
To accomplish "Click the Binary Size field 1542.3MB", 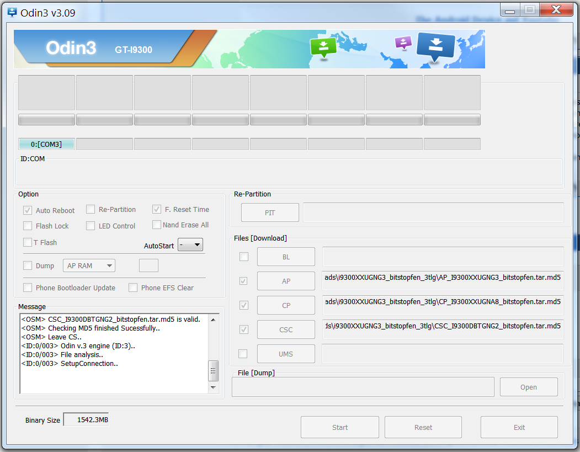I will tap(86, 419).
